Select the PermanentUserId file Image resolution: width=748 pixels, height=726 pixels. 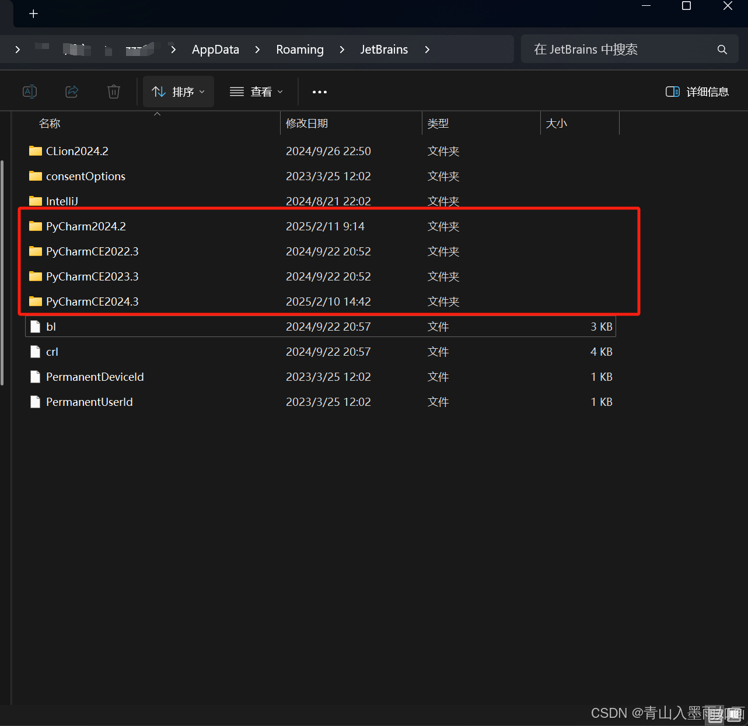320,402
